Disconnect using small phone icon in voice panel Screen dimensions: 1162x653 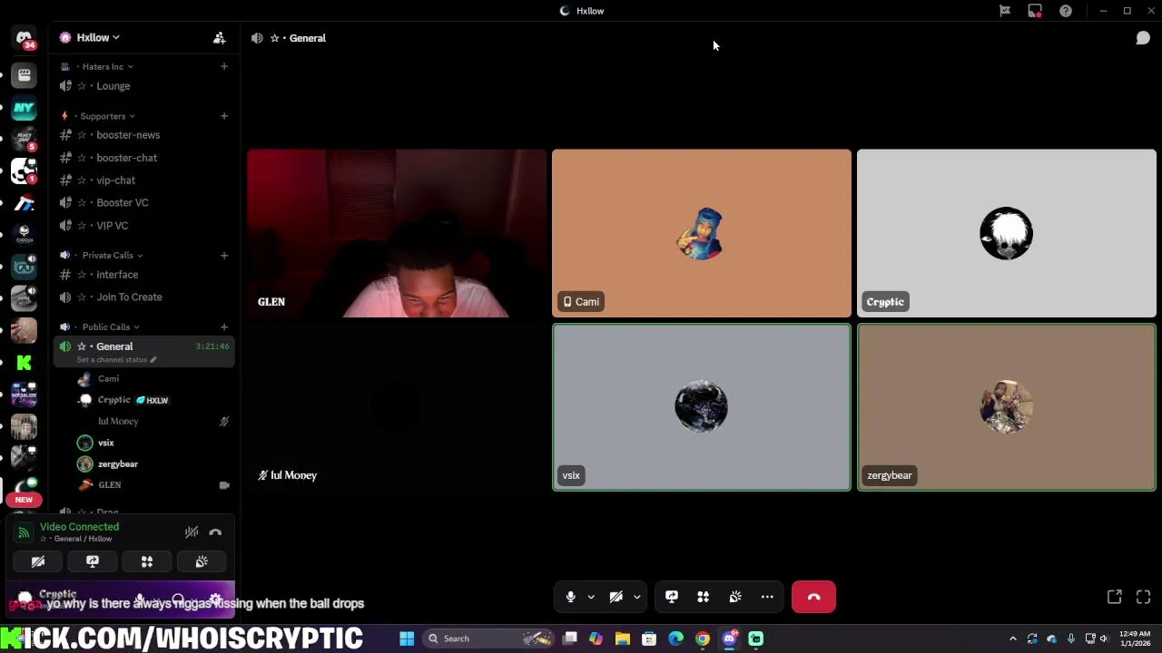(215, 532)
